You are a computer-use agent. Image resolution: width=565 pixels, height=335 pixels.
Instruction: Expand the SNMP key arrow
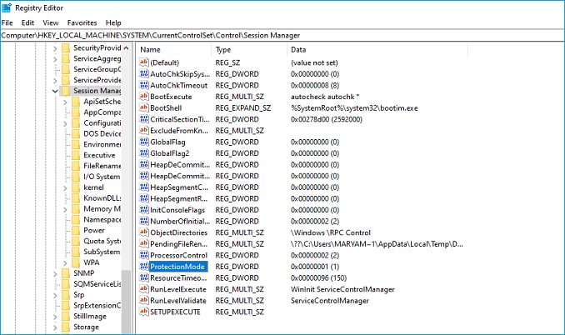[55, 274]
